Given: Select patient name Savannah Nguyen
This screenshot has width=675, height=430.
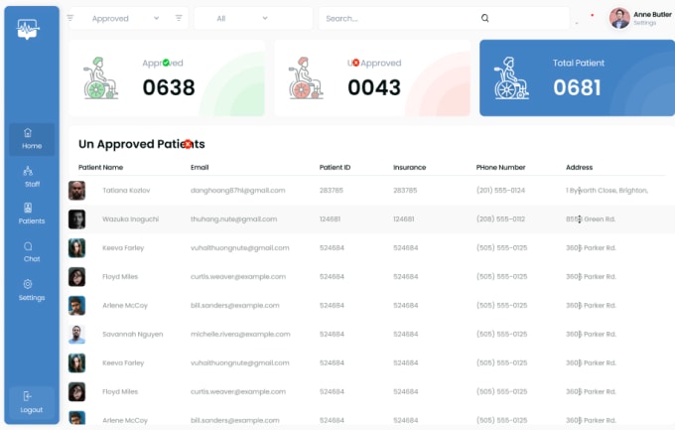Looking at the screenshot, I should click(x=133, y=335).
